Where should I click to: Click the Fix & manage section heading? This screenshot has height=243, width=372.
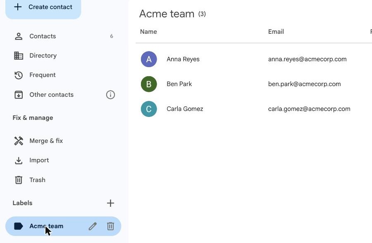(x=33, y=118)
